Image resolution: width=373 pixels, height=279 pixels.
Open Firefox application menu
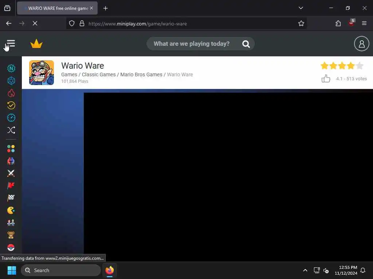pos(364,23)
